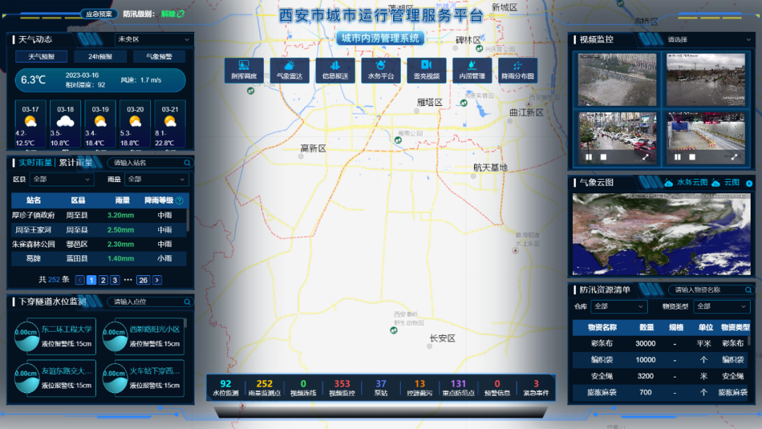Click the 雁南公园 park marker on map
This screenshot has height=429, width=762.
pyautogui.click(x=398, y=140)
